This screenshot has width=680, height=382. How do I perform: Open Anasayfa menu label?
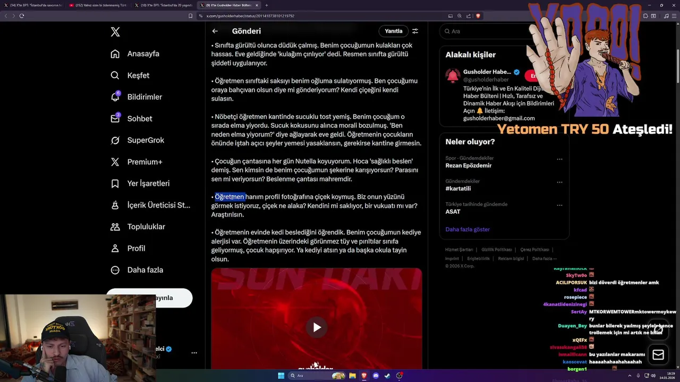[x=143, y=54]
